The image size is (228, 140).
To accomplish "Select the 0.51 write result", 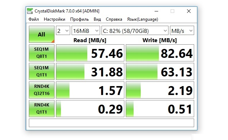I will (x=160, y=108).
